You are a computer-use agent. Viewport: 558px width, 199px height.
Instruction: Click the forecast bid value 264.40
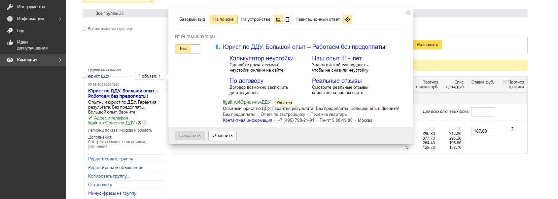point(429,143)
